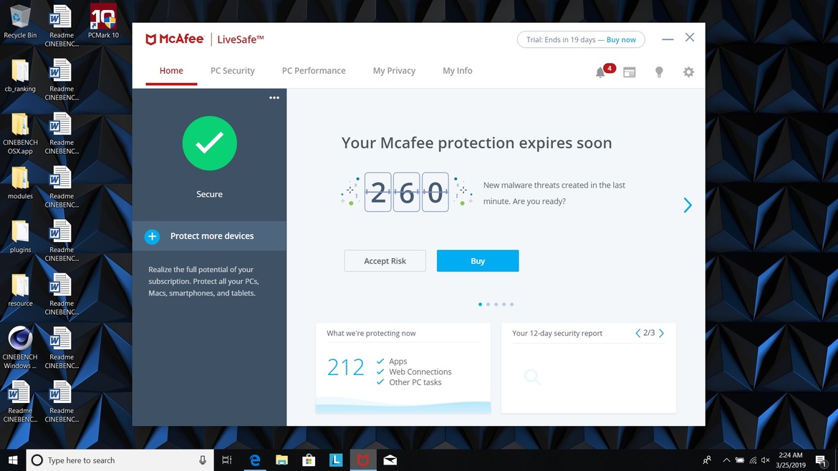The image size is (838, 471).
Task: Click the What we're protecting now card title
Action: click(371, 334)
